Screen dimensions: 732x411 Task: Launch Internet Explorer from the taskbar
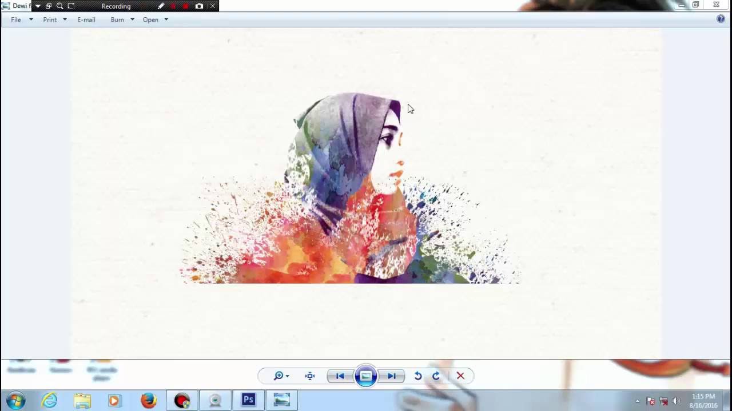(x=50, y=401)
